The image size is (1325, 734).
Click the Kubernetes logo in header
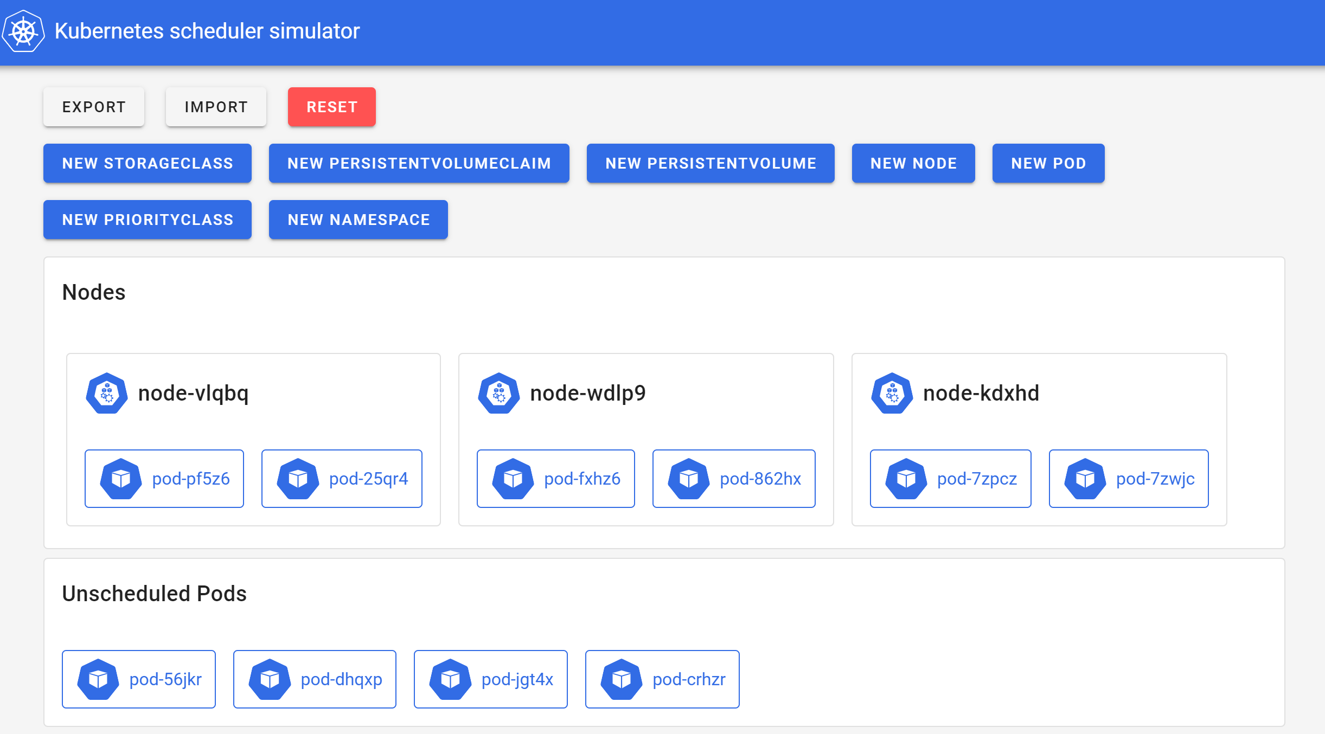pyautogui.click(x=23, y=31)
